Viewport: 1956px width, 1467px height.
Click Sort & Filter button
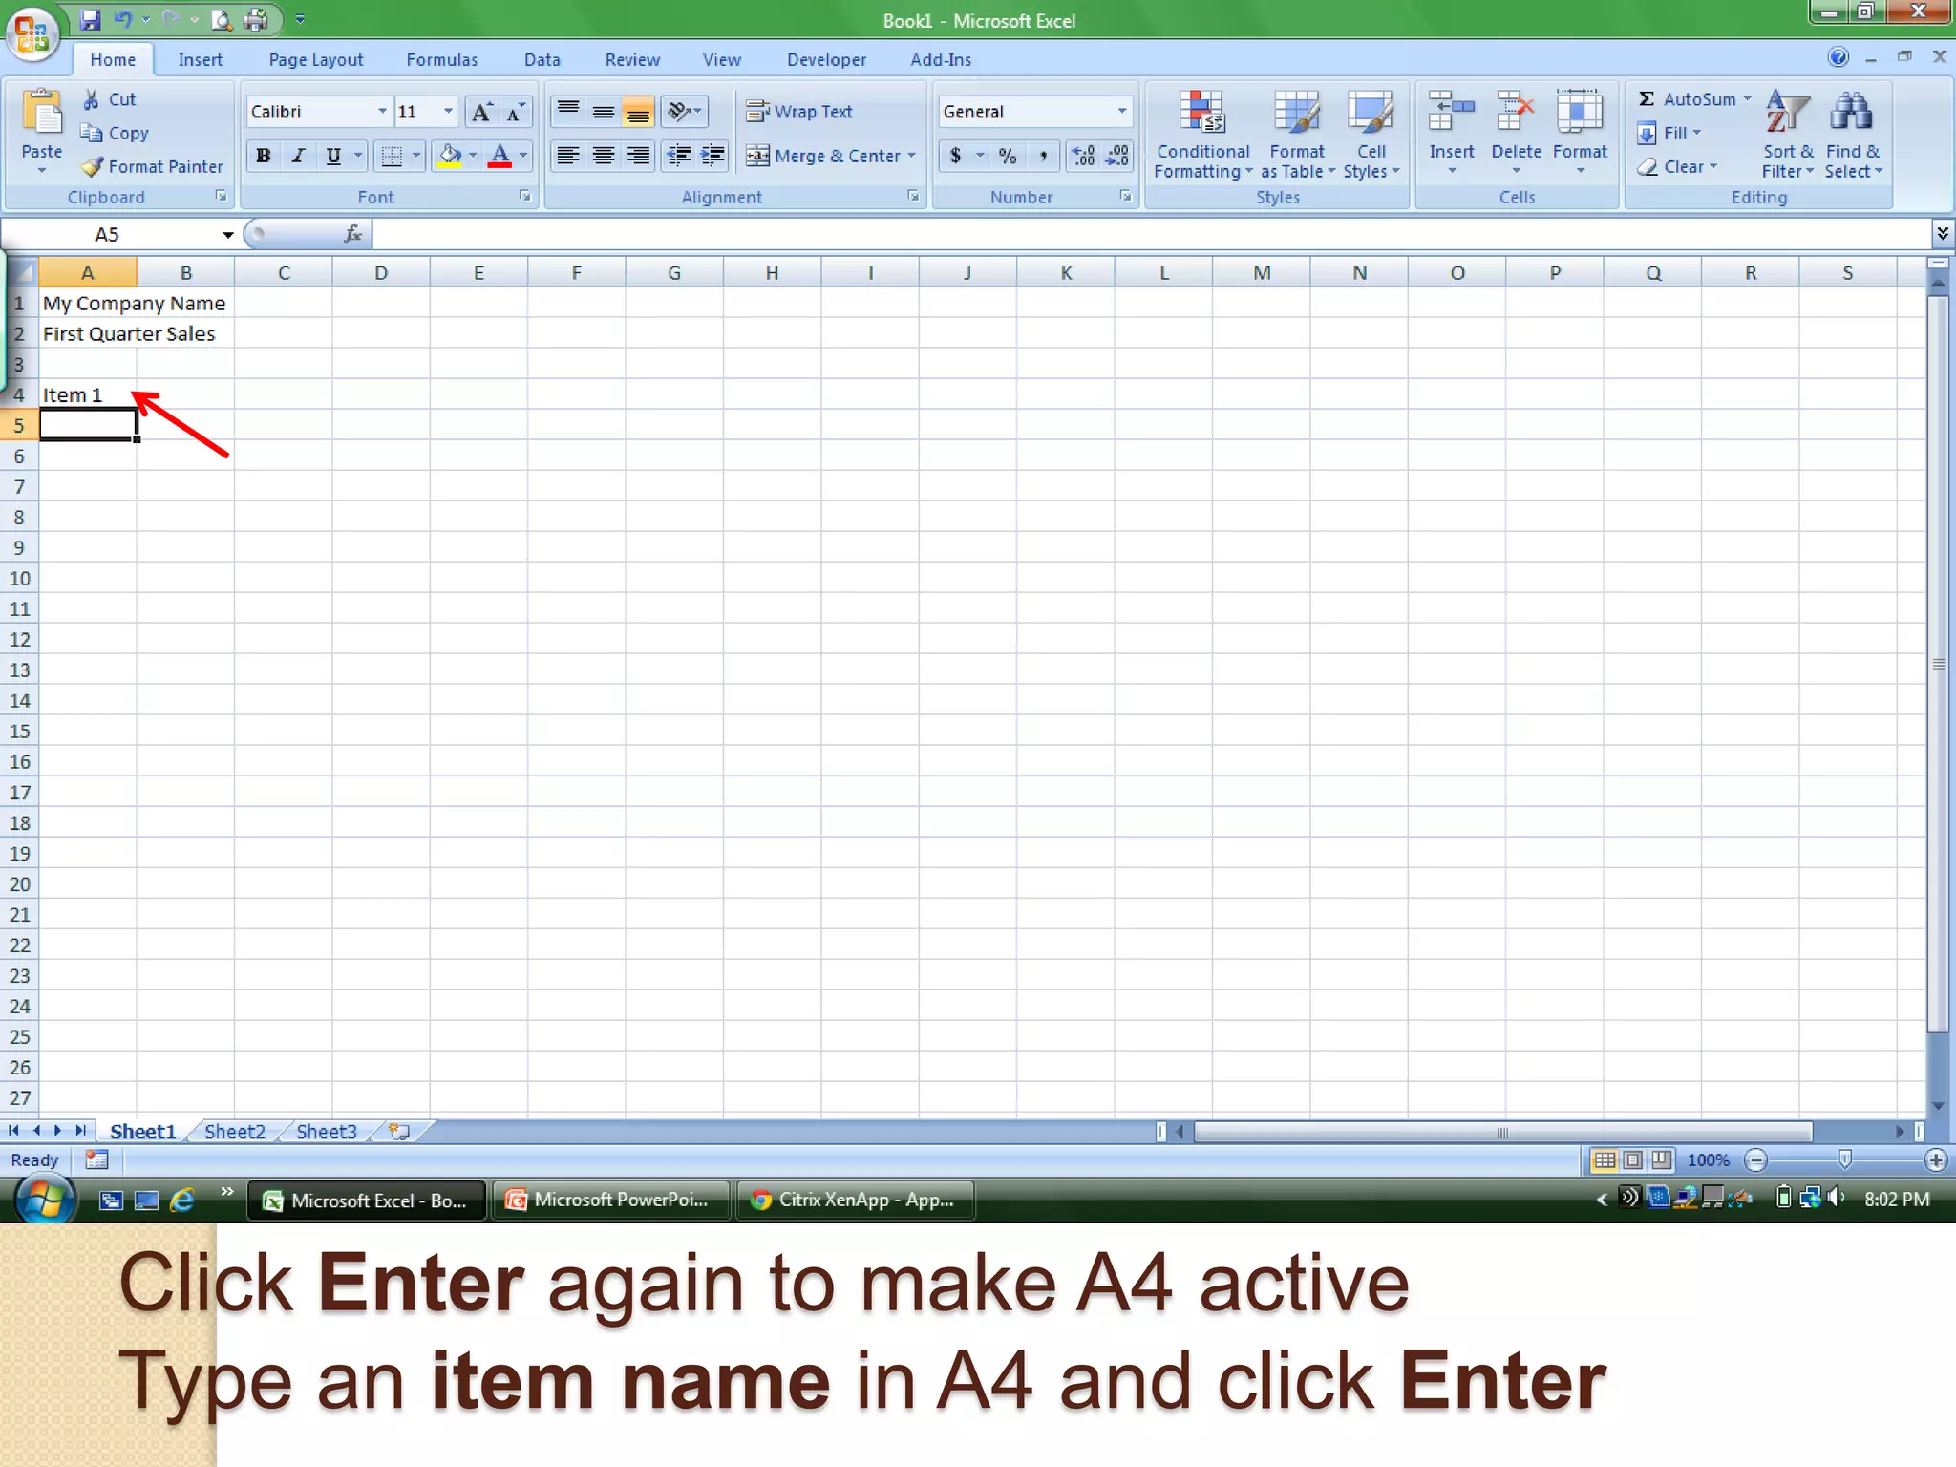1787,135
